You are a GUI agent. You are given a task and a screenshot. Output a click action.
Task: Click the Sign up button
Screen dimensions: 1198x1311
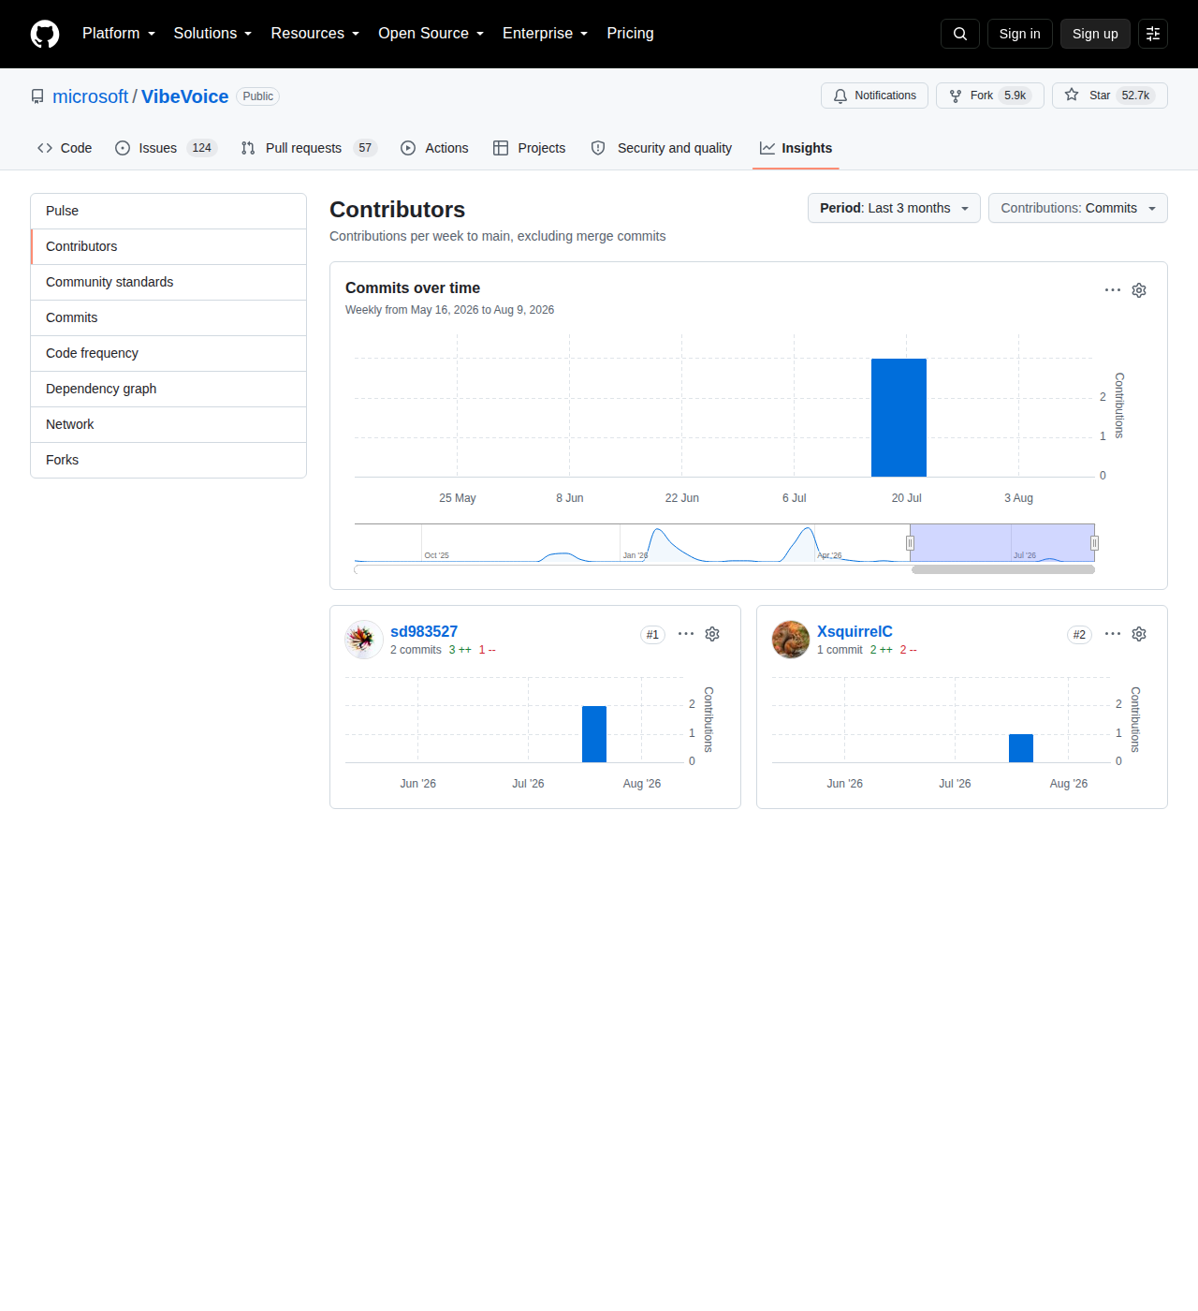(x=1095, y=34)
